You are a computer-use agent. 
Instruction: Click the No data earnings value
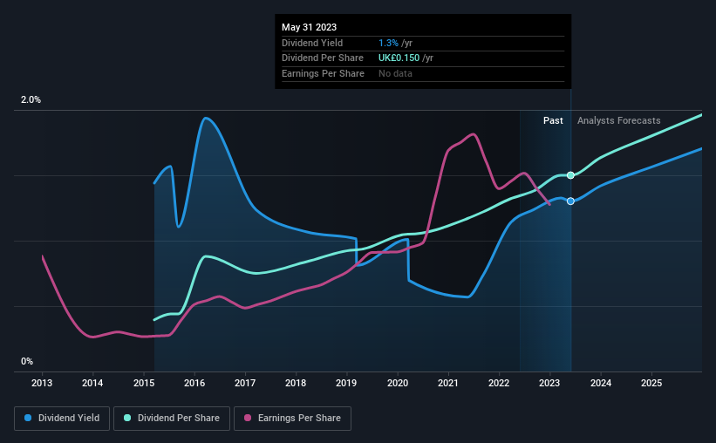pos(395,73)
